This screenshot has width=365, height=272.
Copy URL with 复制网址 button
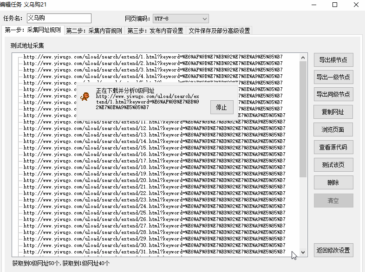(x=333, y=112)
